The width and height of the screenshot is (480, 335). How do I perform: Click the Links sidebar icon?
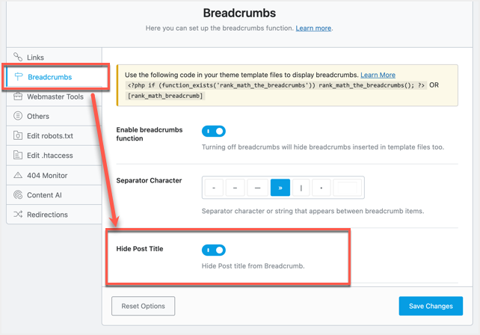tap(18, 57)
